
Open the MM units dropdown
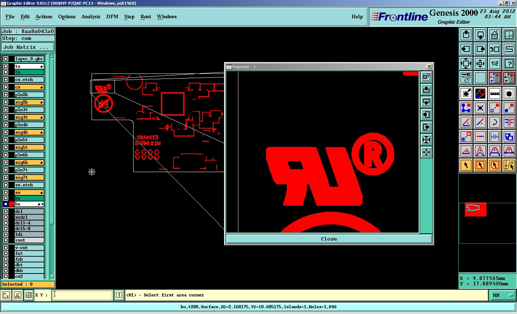pos(503,295)
